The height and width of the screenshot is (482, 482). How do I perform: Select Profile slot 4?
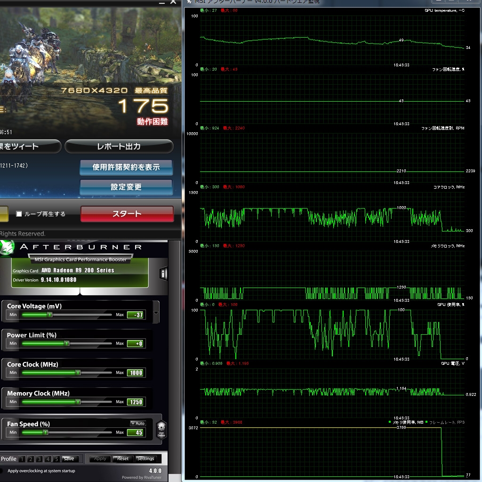pos(48,459)
